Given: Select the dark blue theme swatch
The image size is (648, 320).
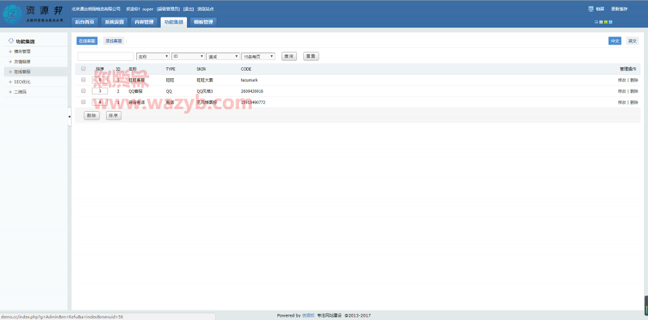Looking at the screenshot, I should [596, 22].
